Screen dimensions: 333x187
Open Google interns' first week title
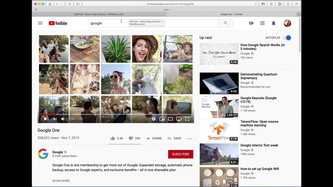259,145
